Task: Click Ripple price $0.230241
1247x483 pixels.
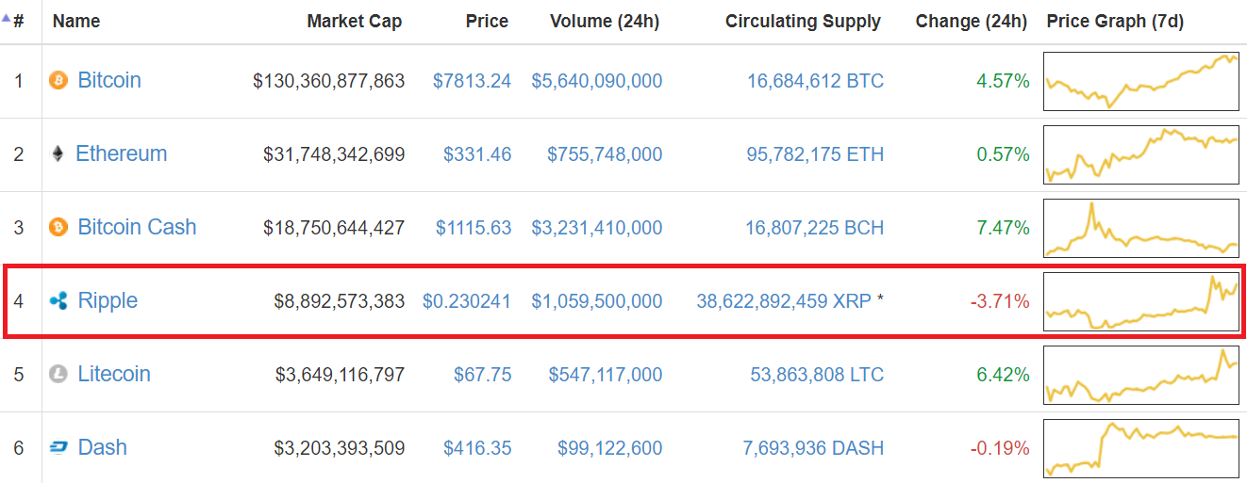Action: (x=467, y=301)
